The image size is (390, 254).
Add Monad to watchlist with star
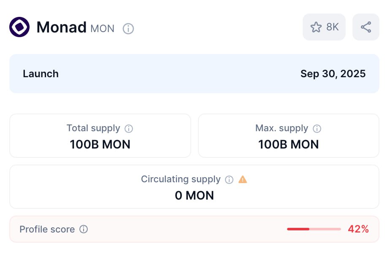pos(316,27)
